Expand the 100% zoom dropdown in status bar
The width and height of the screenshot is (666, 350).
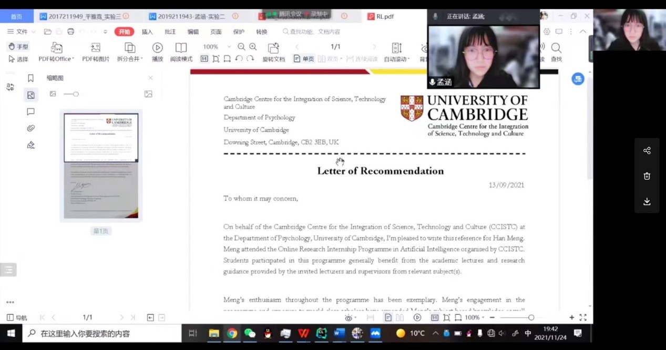(x=475, y=317)
